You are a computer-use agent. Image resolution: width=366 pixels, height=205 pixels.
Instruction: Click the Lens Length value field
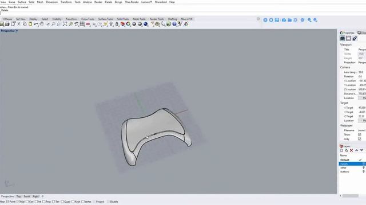click(x=362, y=72)
